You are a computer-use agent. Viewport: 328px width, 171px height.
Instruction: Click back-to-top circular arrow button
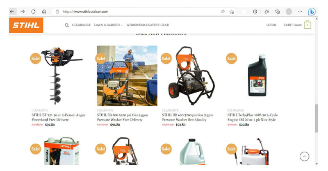(x=304, y=156)
